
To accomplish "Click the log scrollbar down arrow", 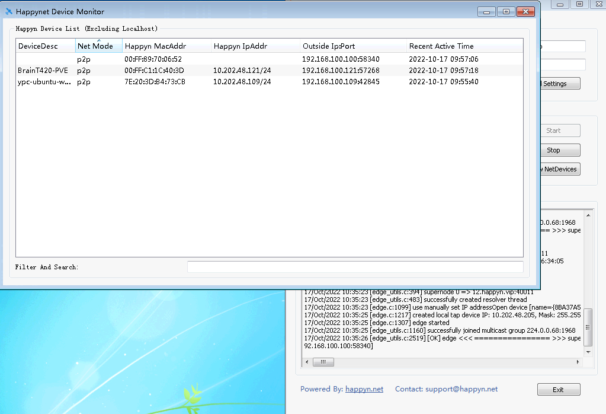I will 588,352.
